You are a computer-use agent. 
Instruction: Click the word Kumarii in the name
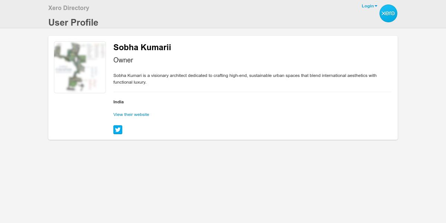point(156,48)
